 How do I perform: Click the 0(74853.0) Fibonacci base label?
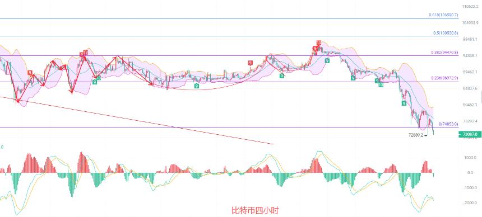[448, 124]
